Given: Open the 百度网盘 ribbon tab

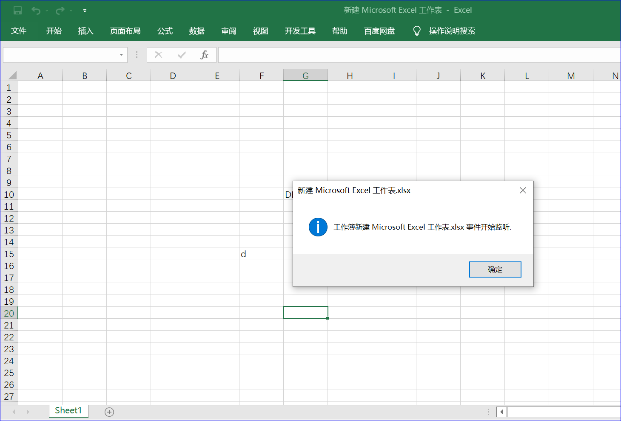Looking at the screenshot, I should point(379,31).
